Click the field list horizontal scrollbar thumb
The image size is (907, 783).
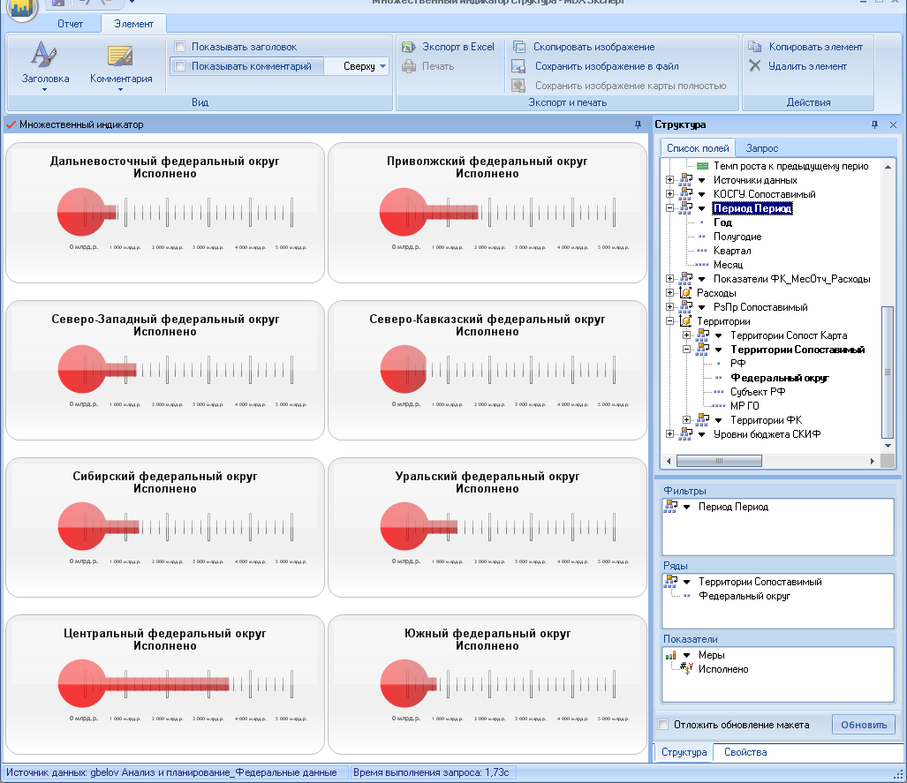pos(719,461)
